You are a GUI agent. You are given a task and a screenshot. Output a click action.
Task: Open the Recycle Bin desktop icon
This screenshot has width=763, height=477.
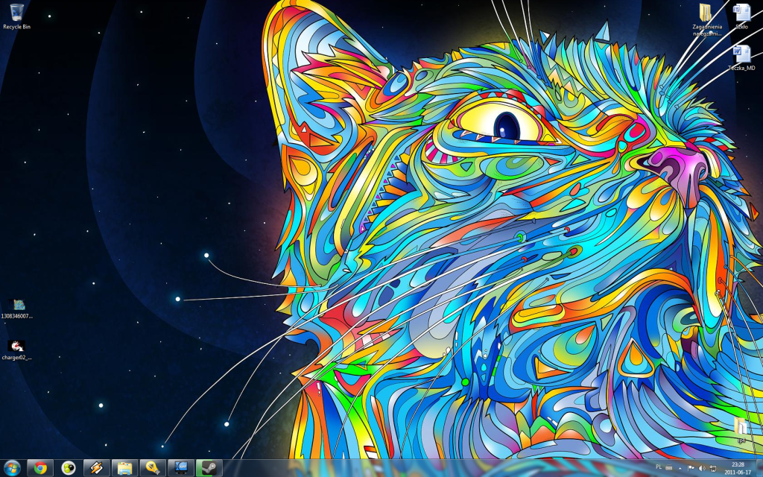click(x=16, y=16)
